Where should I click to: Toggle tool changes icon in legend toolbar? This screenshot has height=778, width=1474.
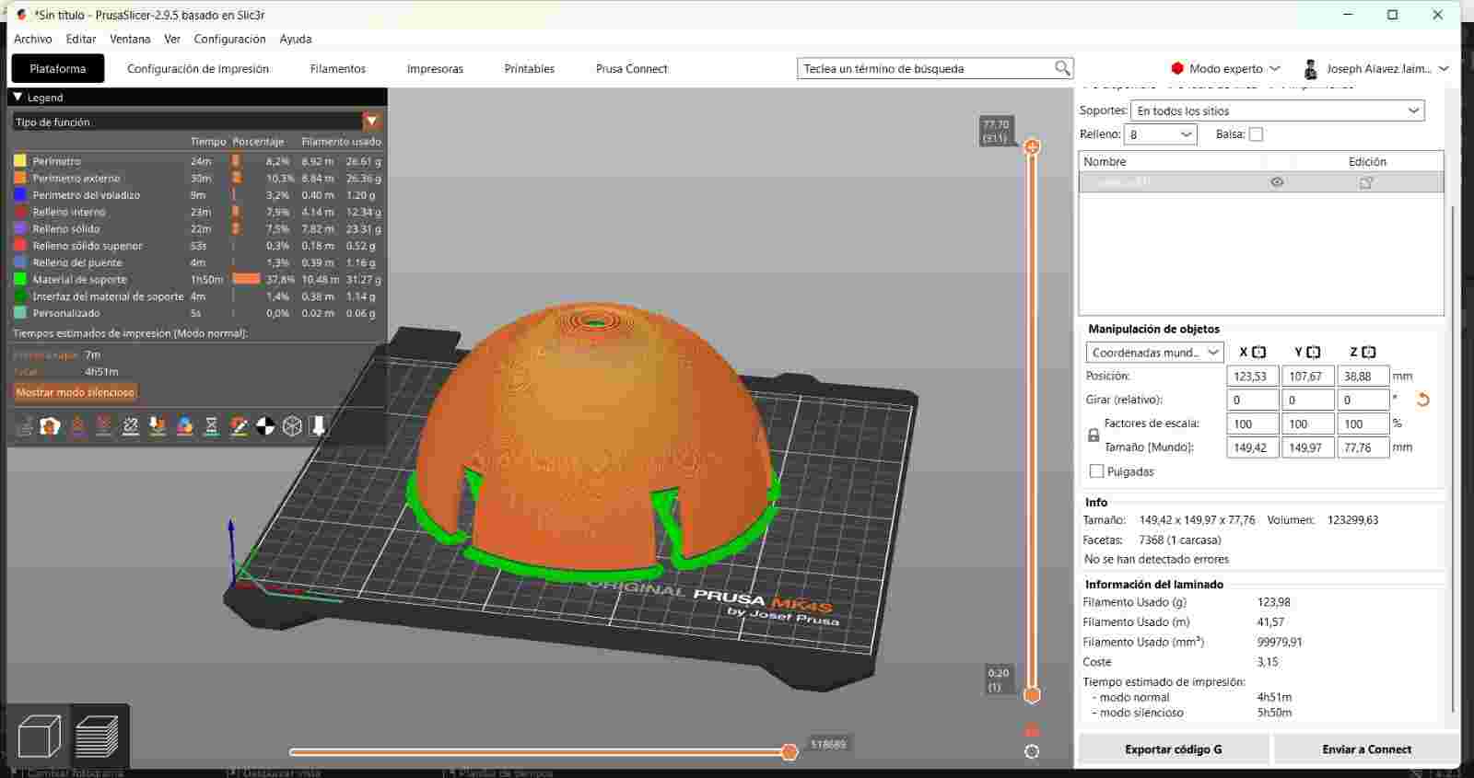(x=158, y=426)
